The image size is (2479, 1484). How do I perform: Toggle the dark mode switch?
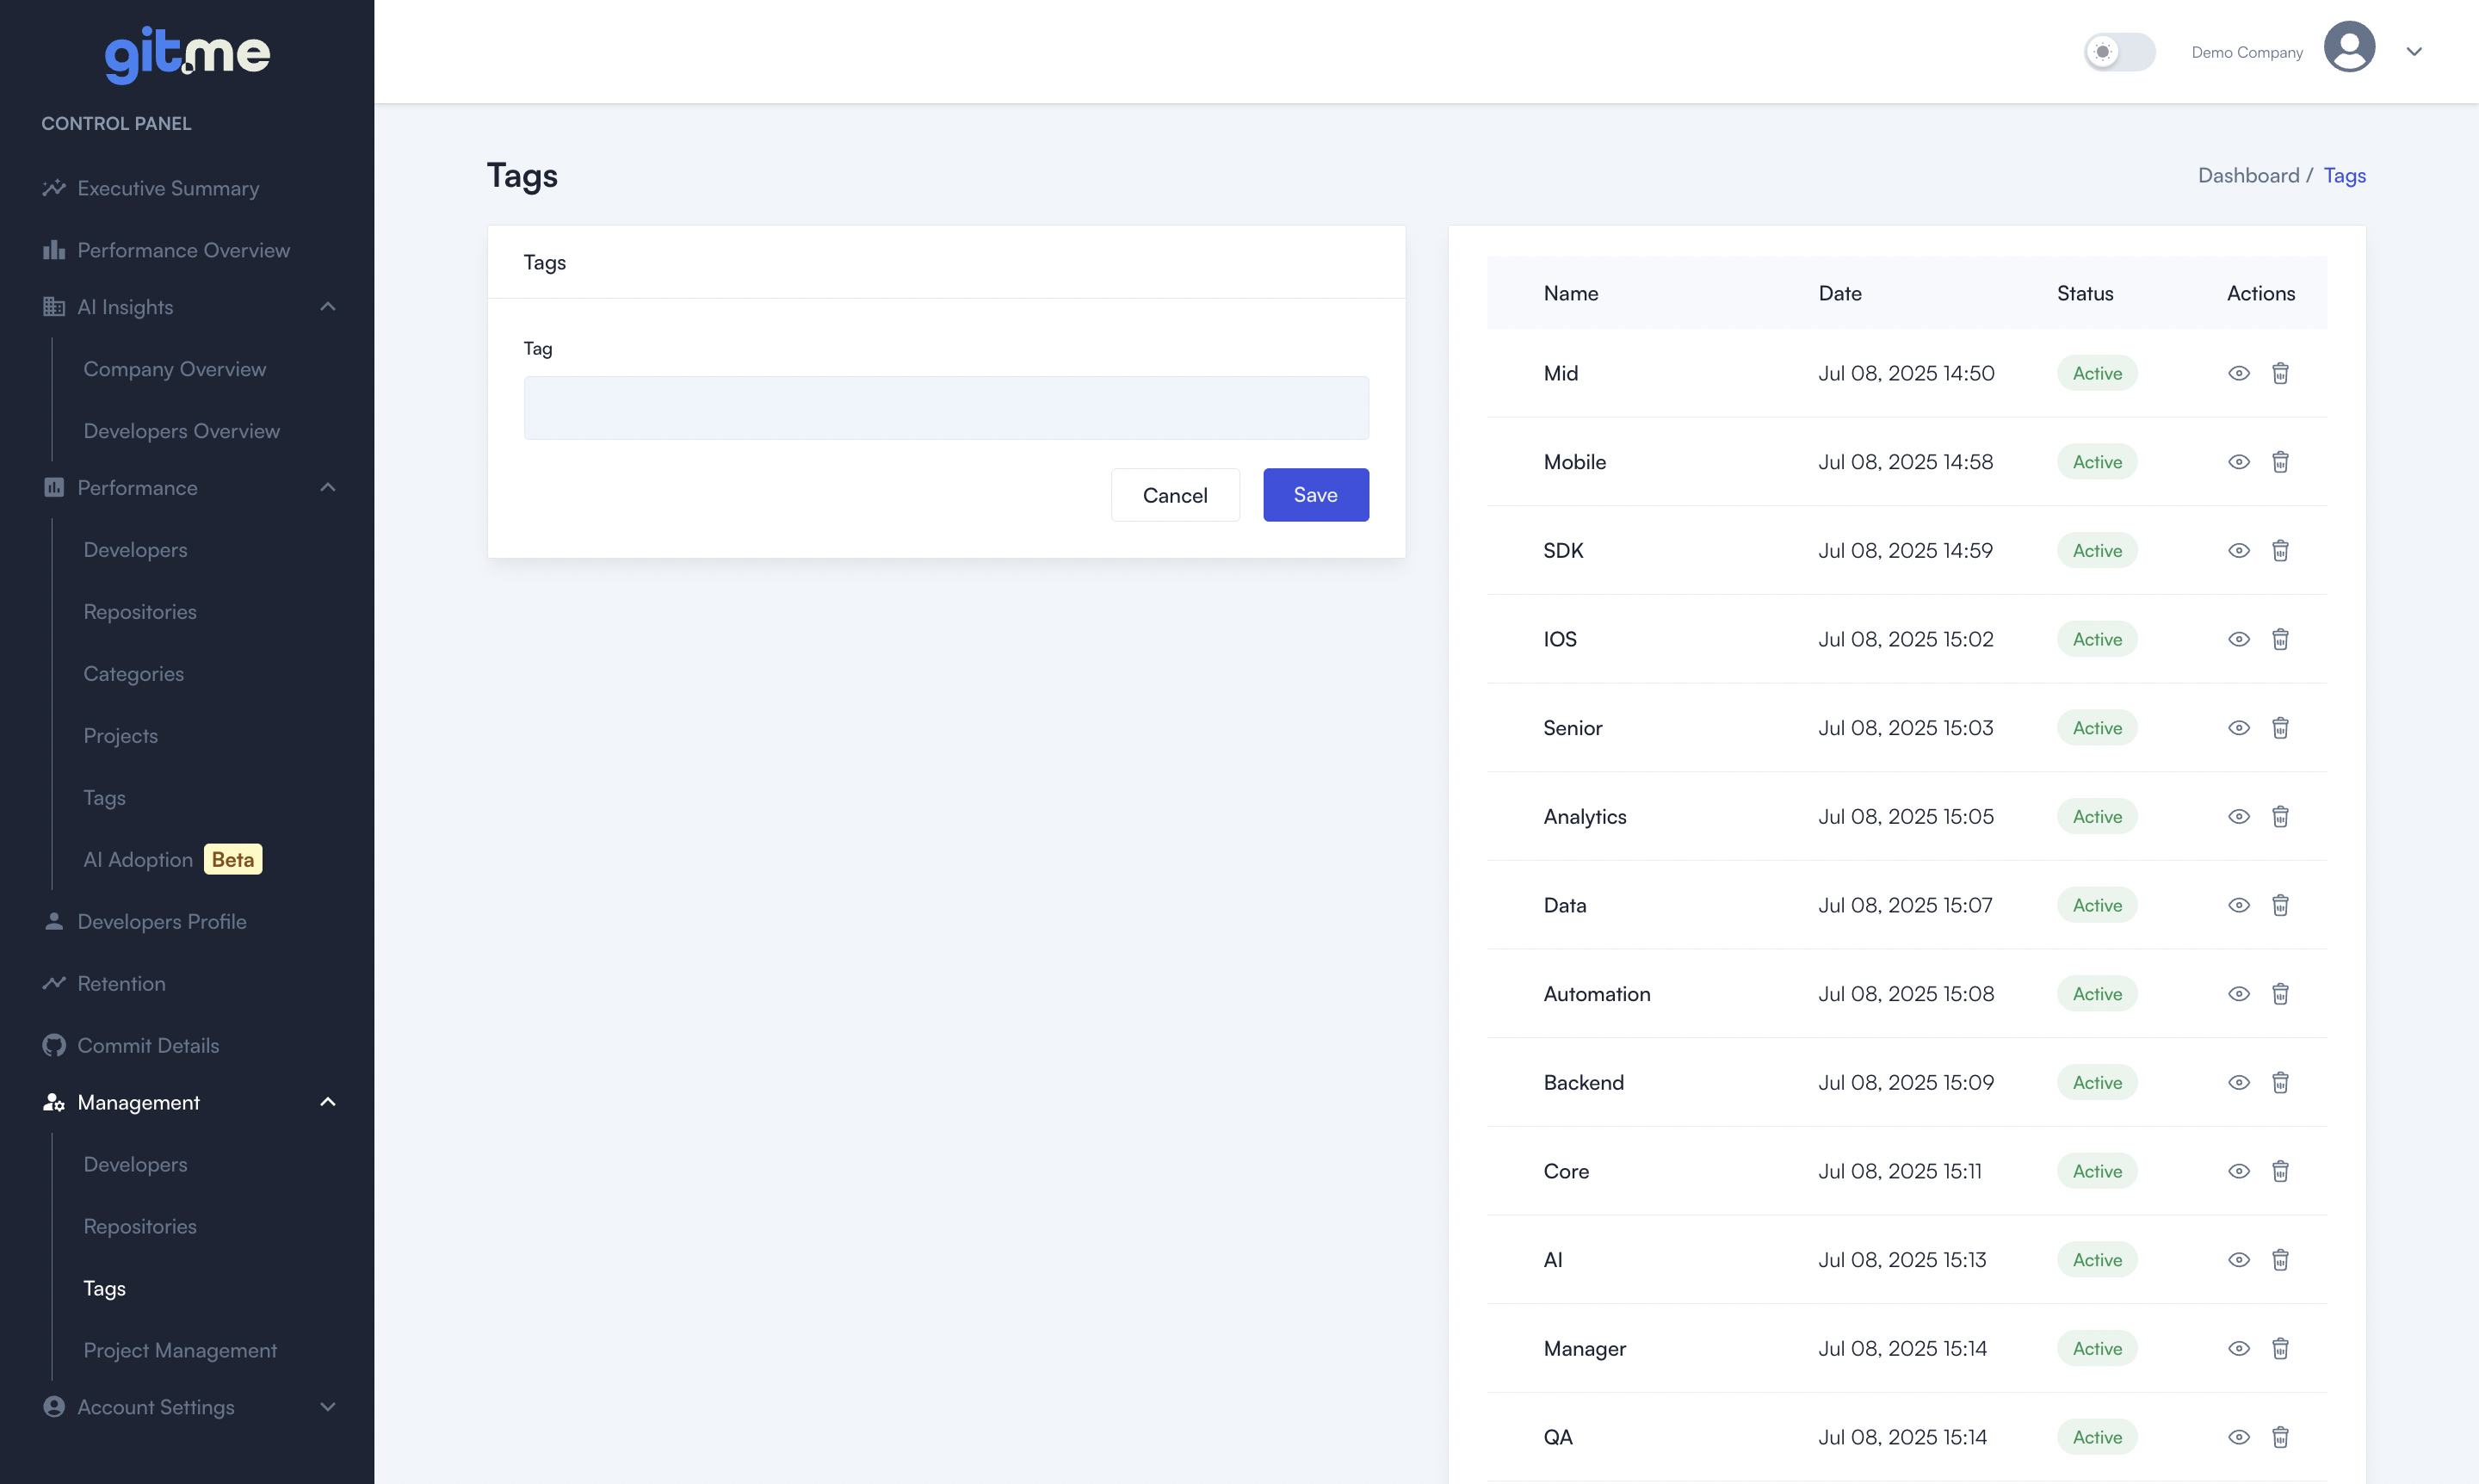coord(2119,52)
